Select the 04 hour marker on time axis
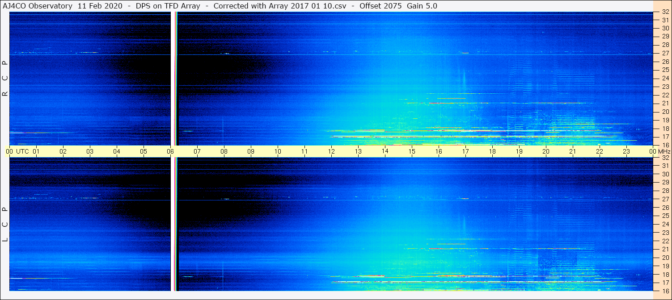 (117, 151)
